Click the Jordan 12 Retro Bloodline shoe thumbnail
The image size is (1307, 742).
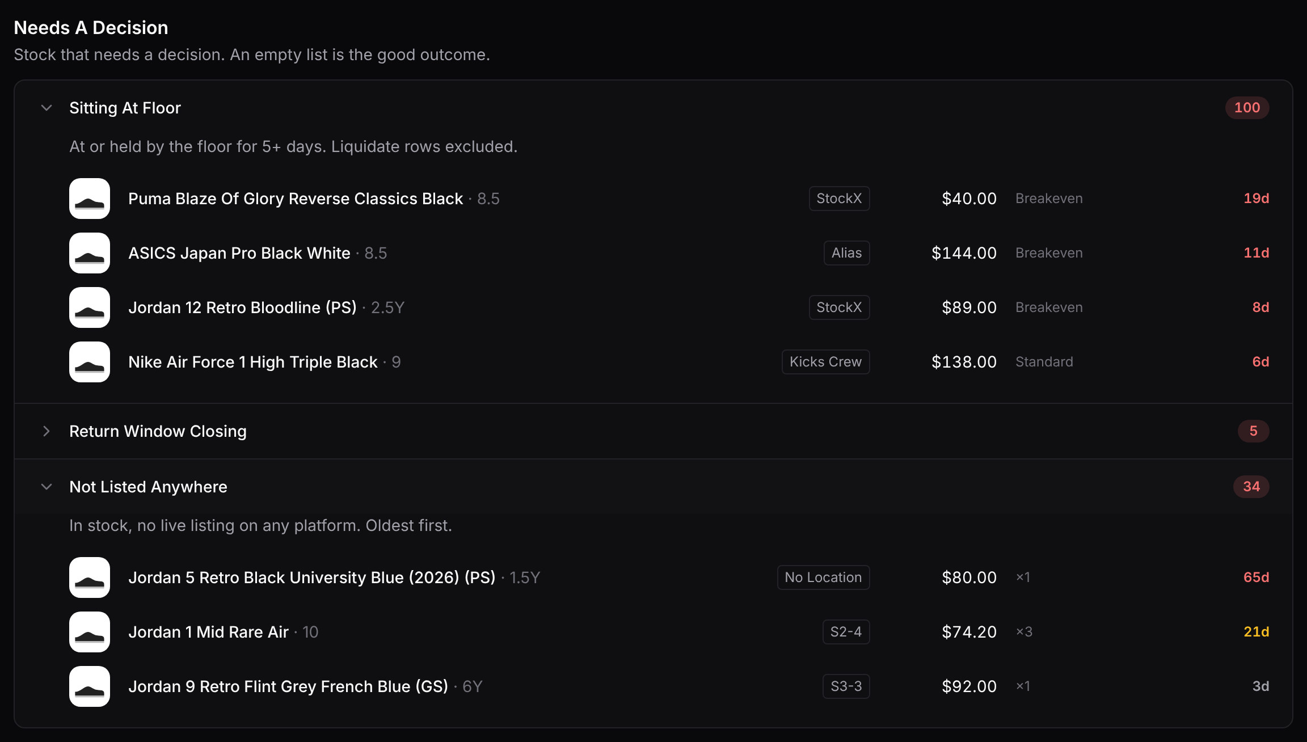(90, 307)
